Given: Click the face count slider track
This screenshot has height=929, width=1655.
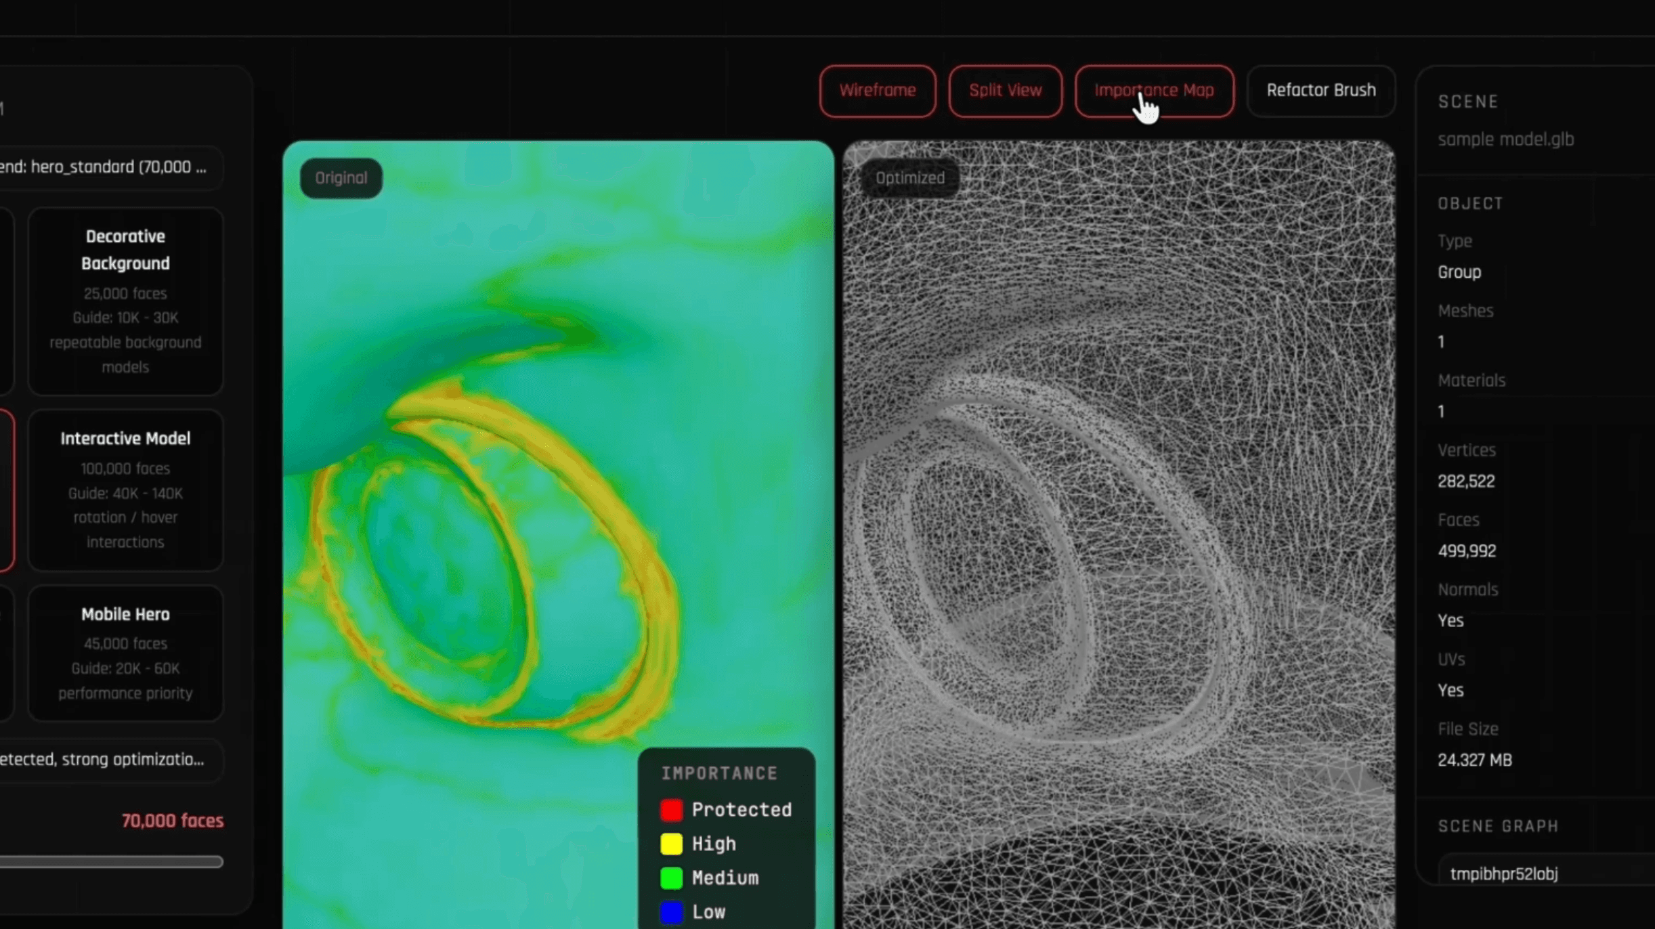Looking at the screenshot, I should click(111, 862).
